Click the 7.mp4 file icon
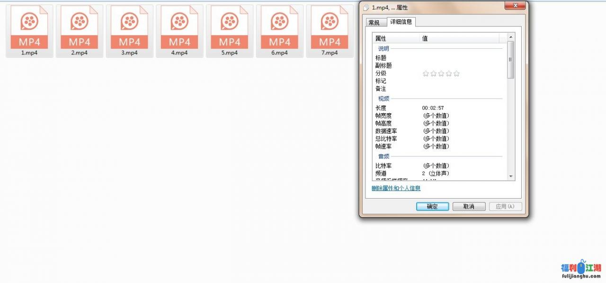606x283 pixels. 330,29
